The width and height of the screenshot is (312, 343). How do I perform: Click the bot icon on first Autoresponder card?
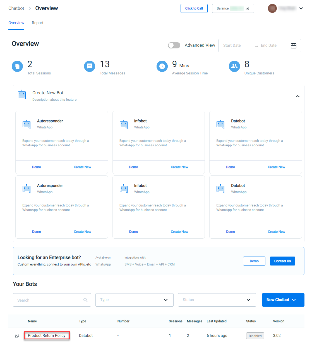point(27,124)
